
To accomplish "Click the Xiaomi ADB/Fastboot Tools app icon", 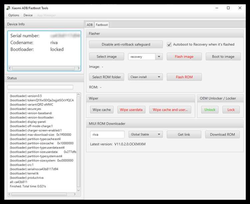I will click(x=8, y=8).
